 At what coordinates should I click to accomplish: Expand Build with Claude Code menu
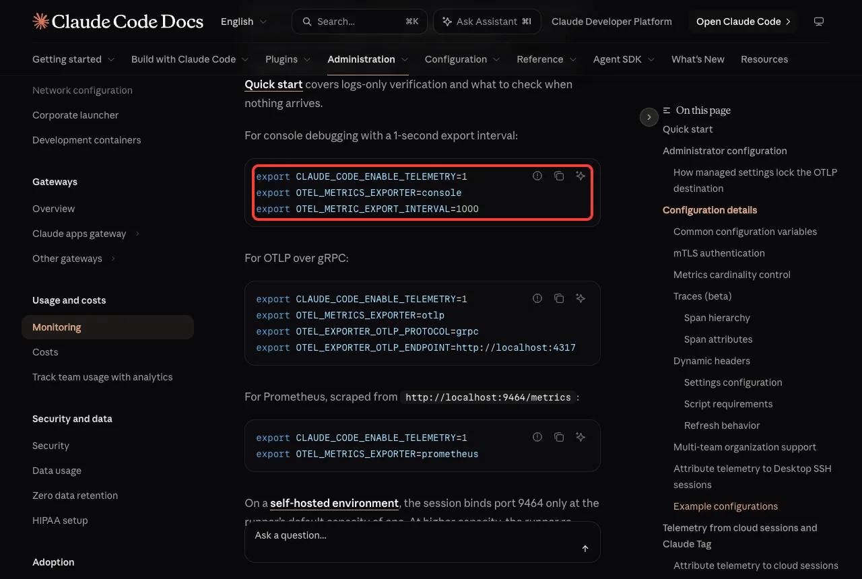(x=190, y=59)
